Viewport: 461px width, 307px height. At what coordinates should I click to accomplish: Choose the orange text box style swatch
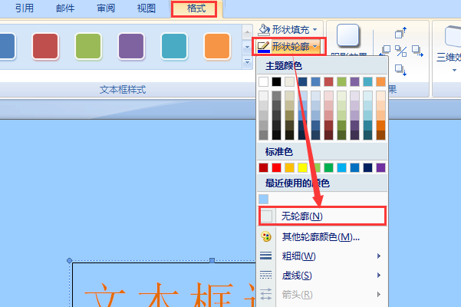(217, 46)
